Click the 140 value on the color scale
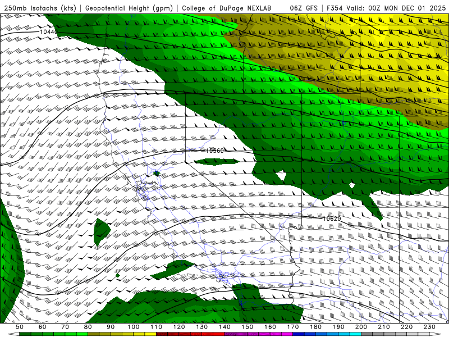 tap(224, 327)
